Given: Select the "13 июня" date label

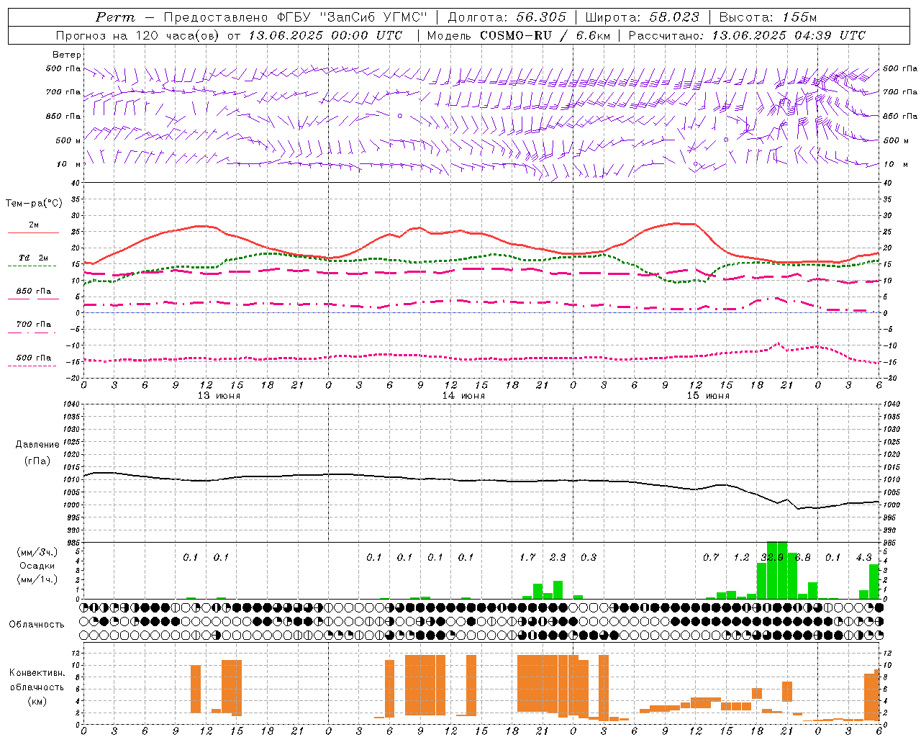Looking at the screenshot, I should pyautogui.click(x=219, y=396).
